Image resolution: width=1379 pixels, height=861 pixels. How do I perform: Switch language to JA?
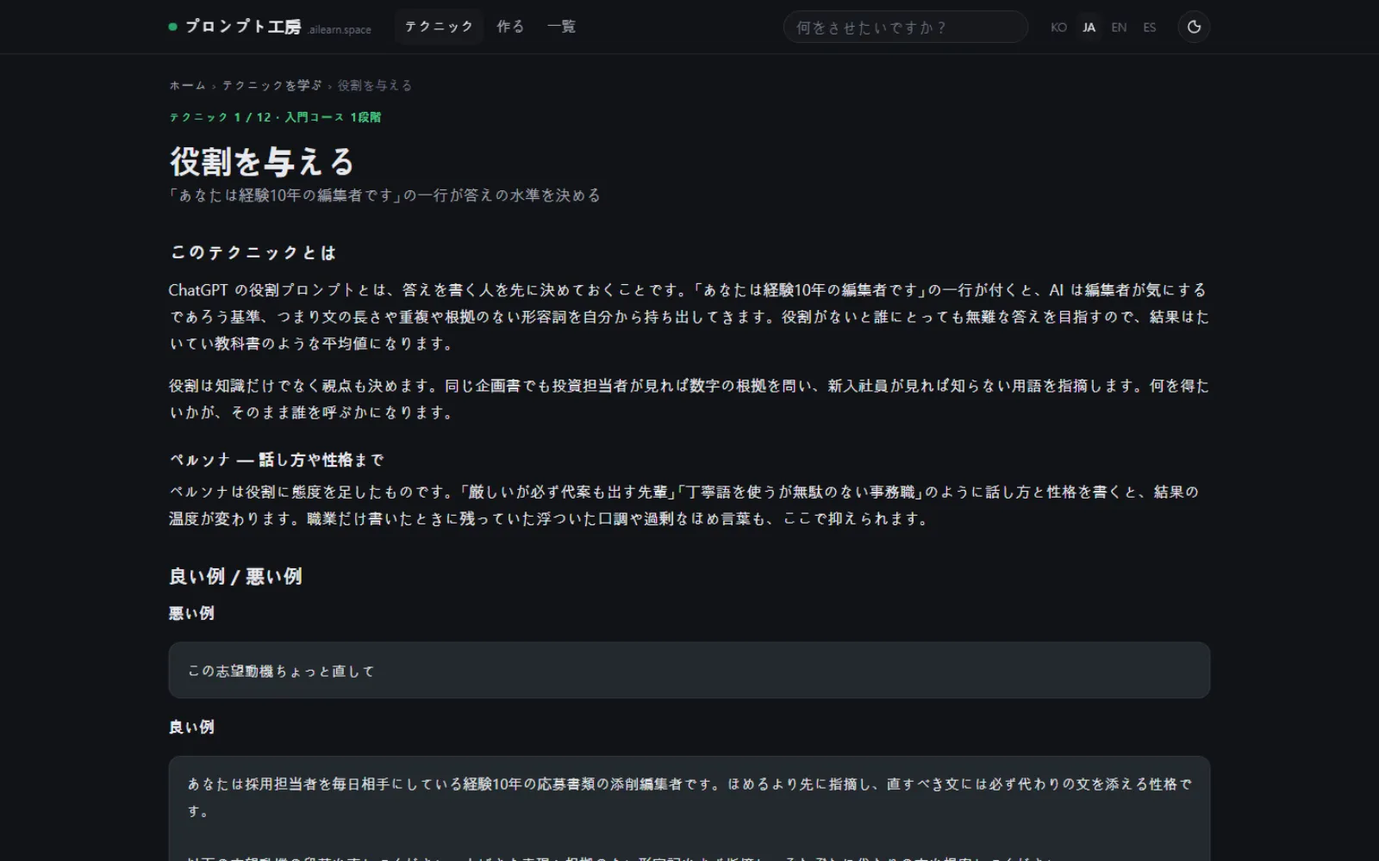point(1089,28)
